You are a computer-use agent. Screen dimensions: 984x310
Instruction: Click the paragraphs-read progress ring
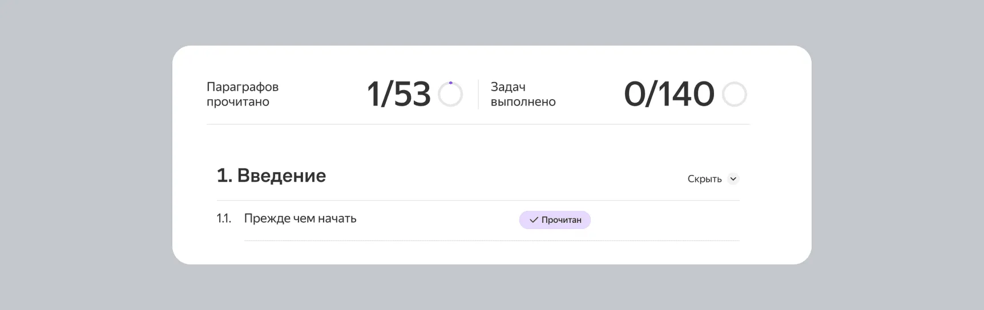(450, 94)
